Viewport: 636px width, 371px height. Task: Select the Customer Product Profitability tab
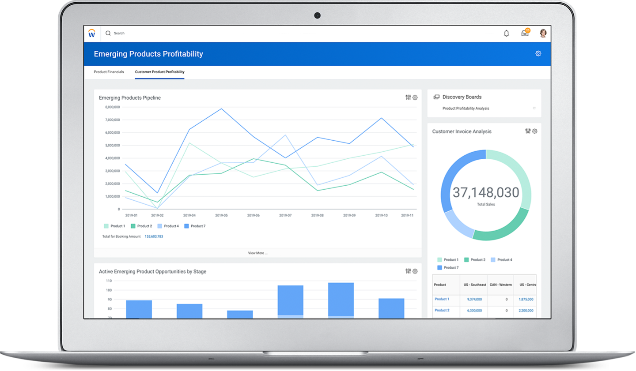click(159, 71)
